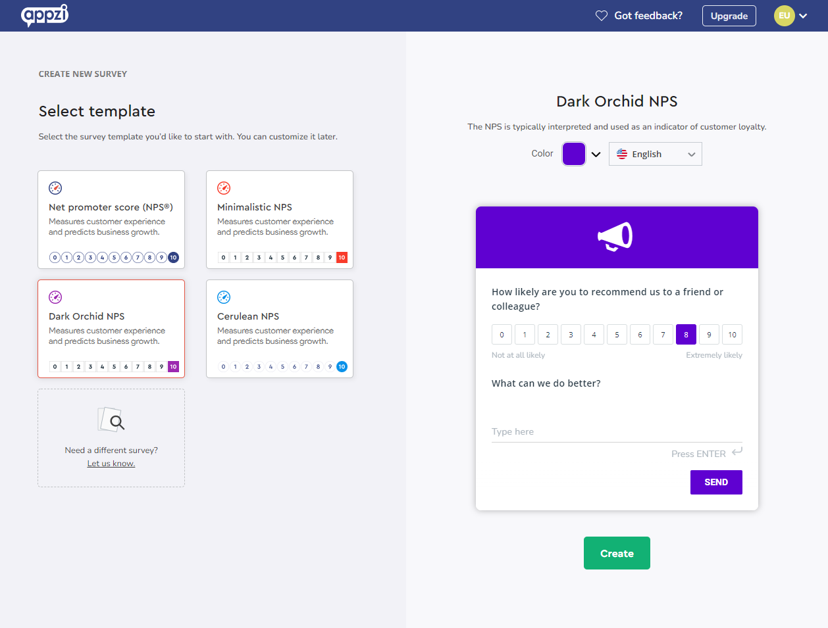Click the Appzi logo
The image size is (828, 628).
pos(45,15)
